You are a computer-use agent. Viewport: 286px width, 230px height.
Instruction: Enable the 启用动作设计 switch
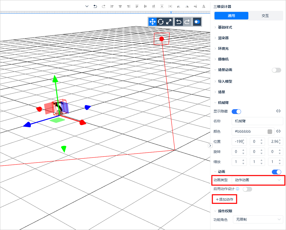247,189
